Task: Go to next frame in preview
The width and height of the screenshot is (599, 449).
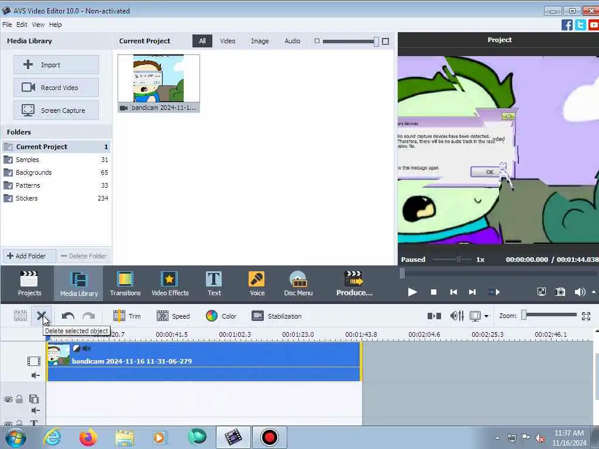Action: coord(472,292)
